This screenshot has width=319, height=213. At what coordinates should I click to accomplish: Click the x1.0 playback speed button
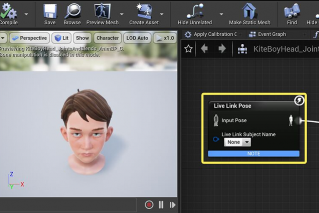(164, 38)
